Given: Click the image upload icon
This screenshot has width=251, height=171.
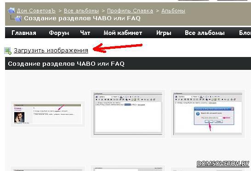Looking at the screenshot, I should (8, 51).
